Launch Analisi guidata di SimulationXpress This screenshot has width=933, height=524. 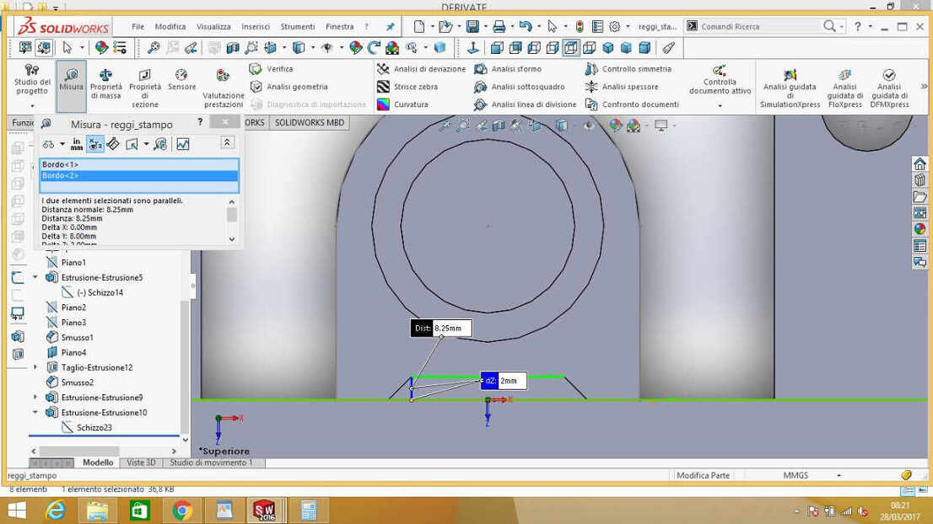(790, 88)
